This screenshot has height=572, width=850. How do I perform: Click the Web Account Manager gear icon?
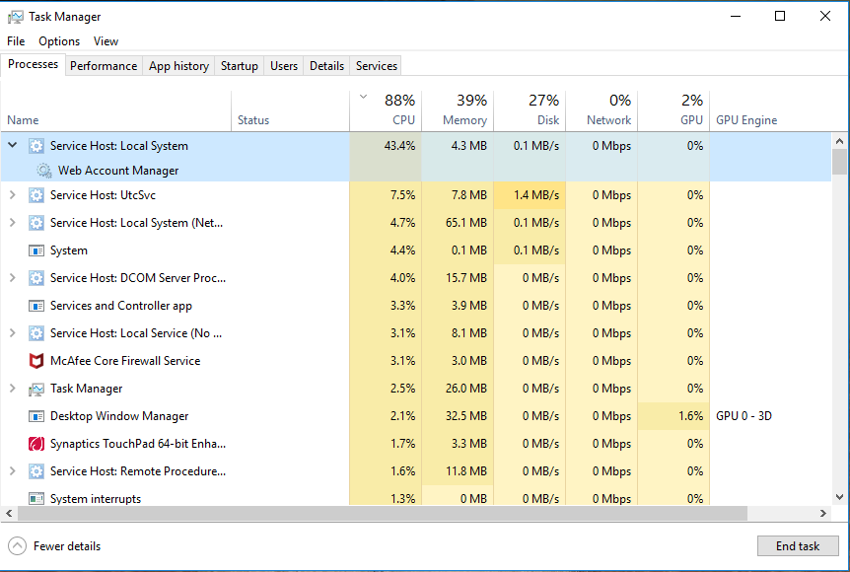pyautogui.click(x=44, y=171)
